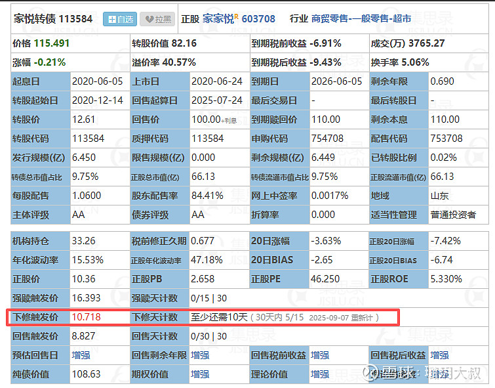This screenshot has height=388, width=495.
Task: Select 强赎天计数 value 0/15 | 30
Action: [x=208, y=298]
